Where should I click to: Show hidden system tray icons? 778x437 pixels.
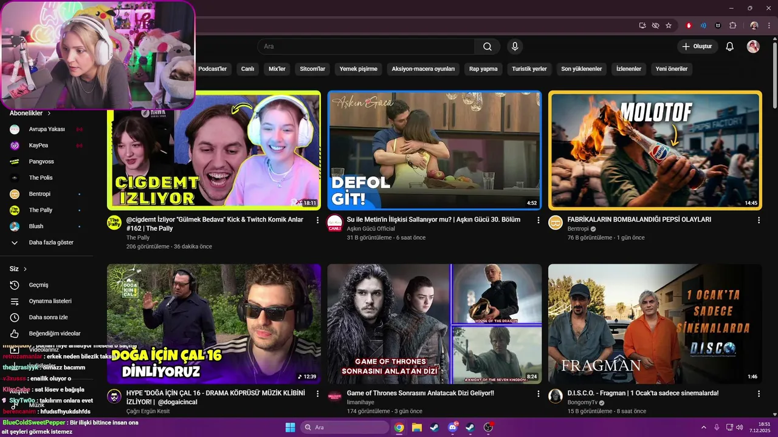pos(704,427)
